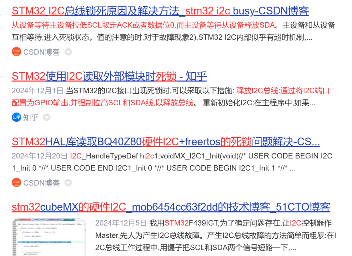352x256 pixels.
Task: Click the CSDN logo icon under first result
Action: click(16, 52)
